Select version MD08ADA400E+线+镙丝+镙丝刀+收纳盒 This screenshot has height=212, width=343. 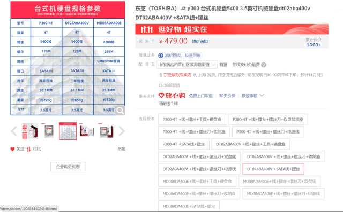click(x=199, y=194)
